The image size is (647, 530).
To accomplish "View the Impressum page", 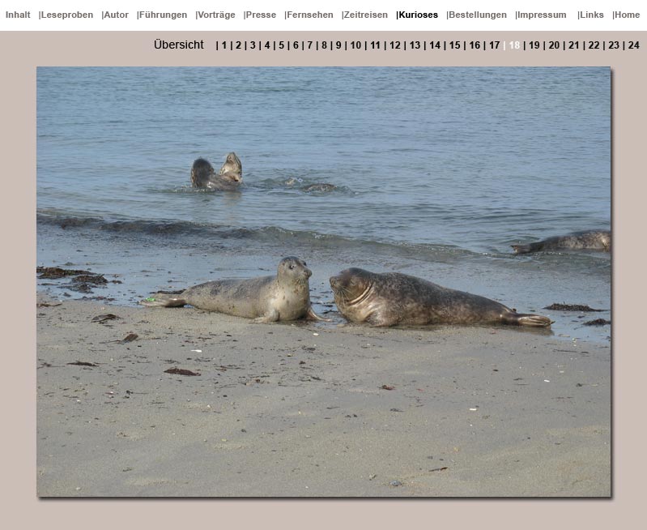I will tap(543, 15).
